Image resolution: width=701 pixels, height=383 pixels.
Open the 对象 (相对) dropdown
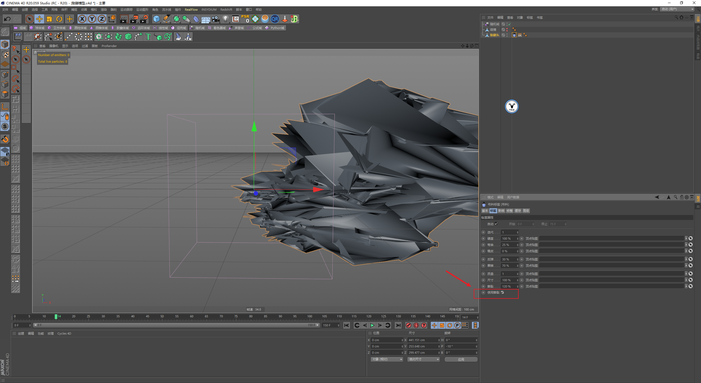[387, 359]
